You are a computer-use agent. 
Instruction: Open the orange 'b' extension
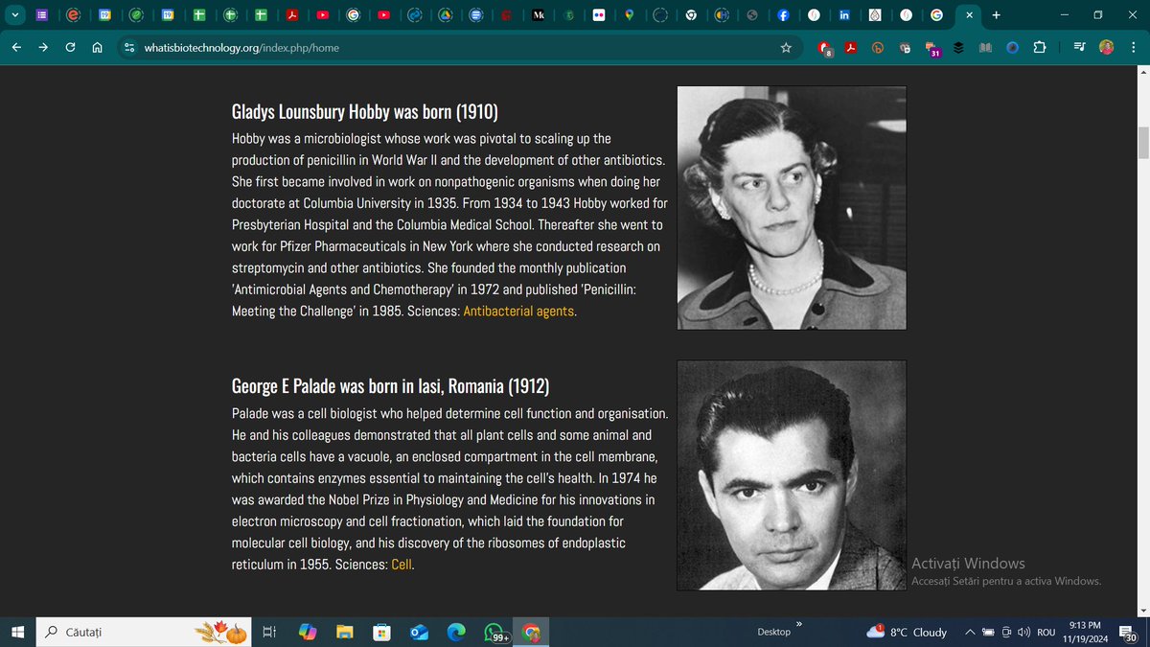(877, 47)
